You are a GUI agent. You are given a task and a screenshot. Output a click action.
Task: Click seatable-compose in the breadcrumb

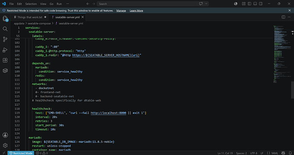39,23
